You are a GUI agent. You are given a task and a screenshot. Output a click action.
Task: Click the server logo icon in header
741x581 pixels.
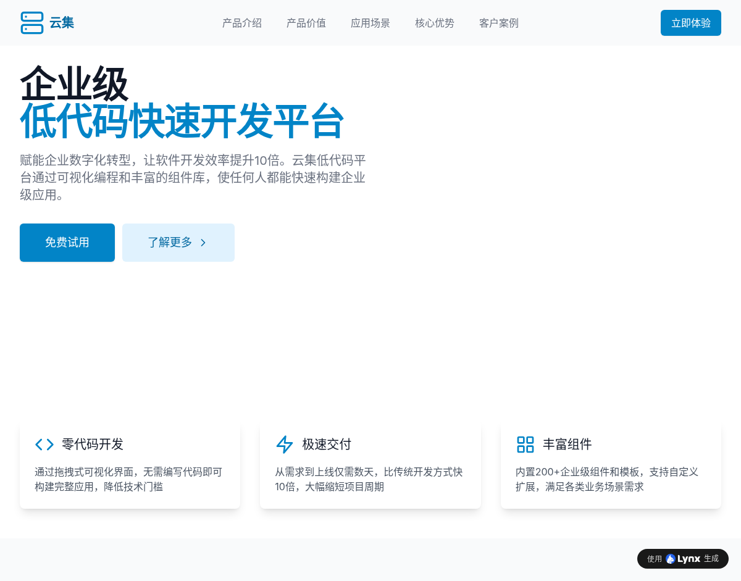(x=32, y=23)
